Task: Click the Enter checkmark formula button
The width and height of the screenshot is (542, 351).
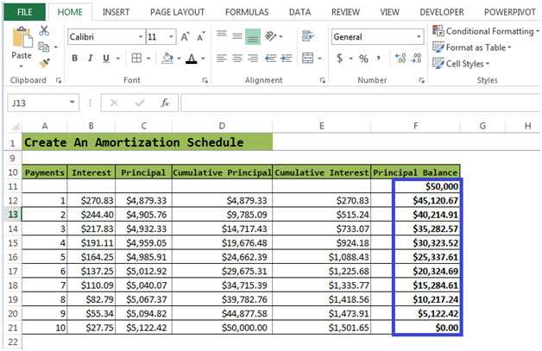Action: [140, 103]
